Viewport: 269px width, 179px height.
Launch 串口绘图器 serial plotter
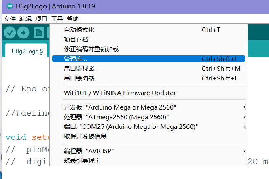click(x=148, y=78)
